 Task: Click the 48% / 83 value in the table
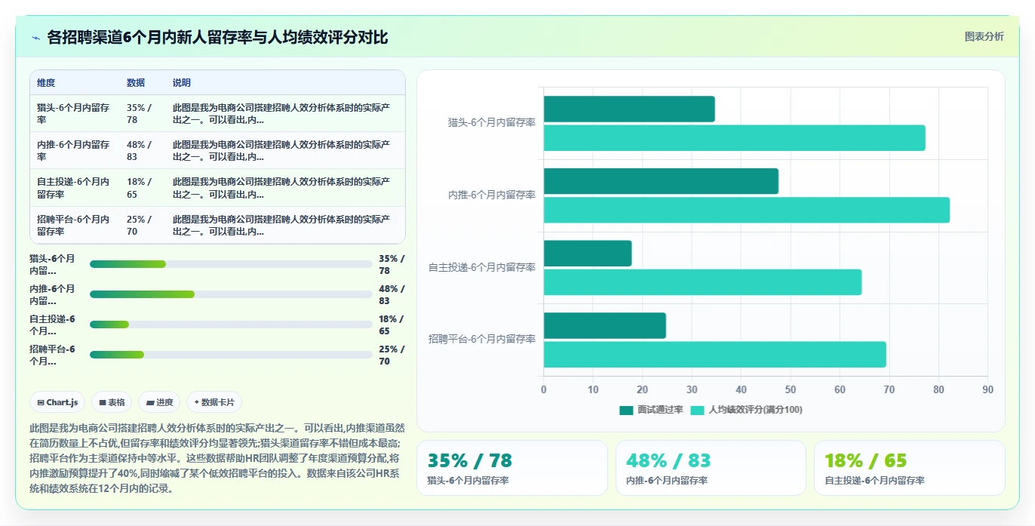139,150
